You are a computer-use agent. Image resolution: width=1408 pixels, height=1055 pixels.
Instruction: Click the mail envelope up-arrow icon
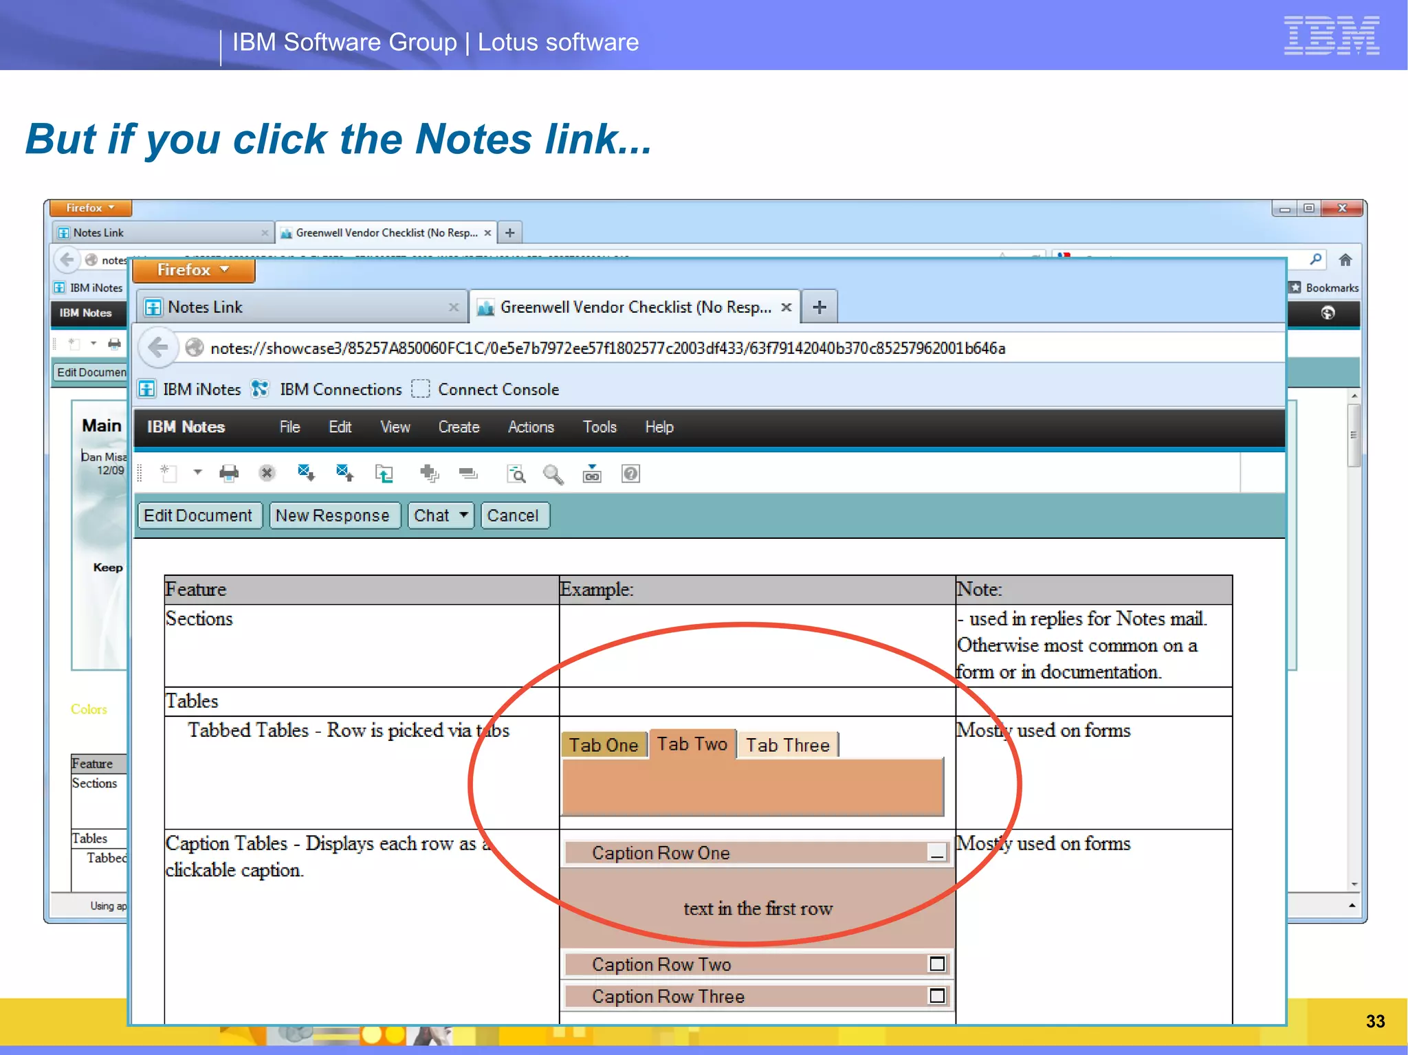pos(345,473)
